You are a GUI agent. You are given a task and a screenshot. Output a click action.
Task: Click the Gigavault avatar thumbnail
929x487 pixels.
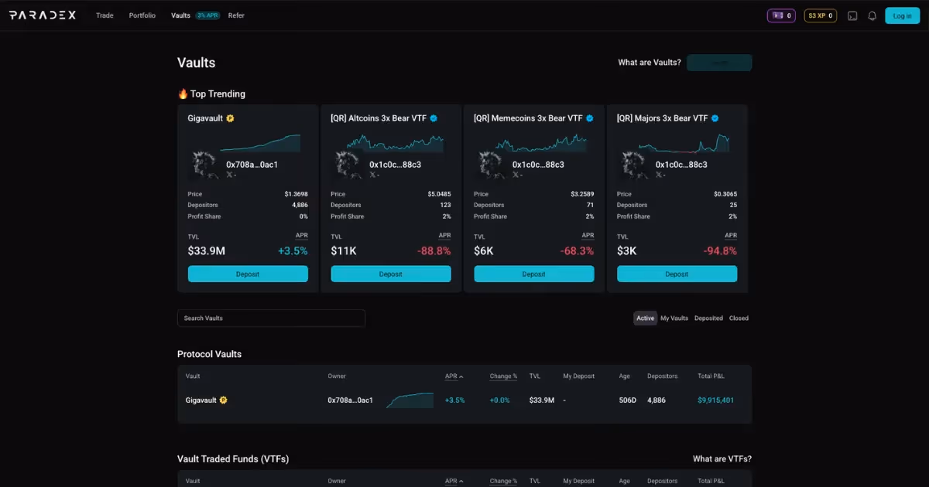pyautogui.click(x=204, y=164)
